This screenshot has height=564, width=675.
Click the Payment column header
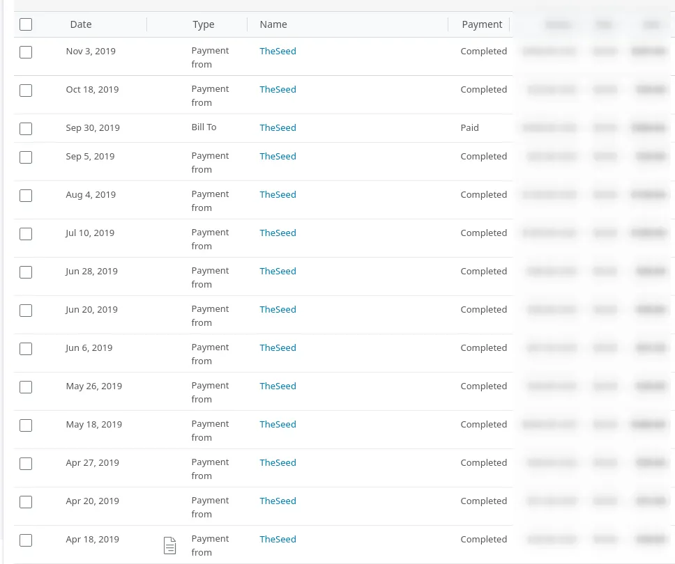point(482,24)
